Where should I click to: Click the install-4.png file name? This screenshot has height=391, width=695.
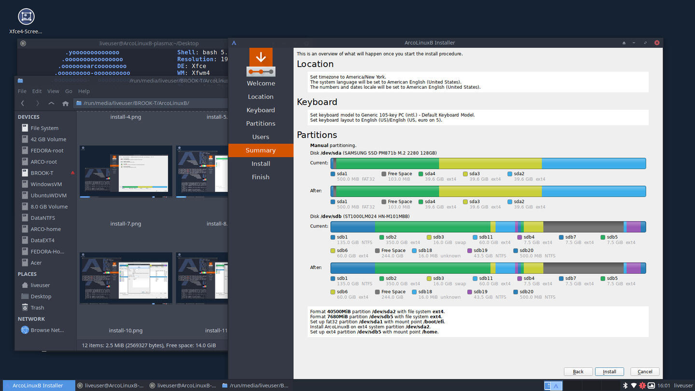[x=126, y=117]
